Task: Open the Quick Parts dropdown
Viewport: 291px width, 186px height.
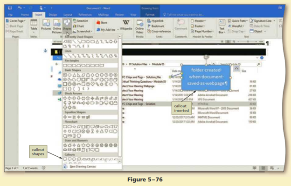Action: [238, 21]
